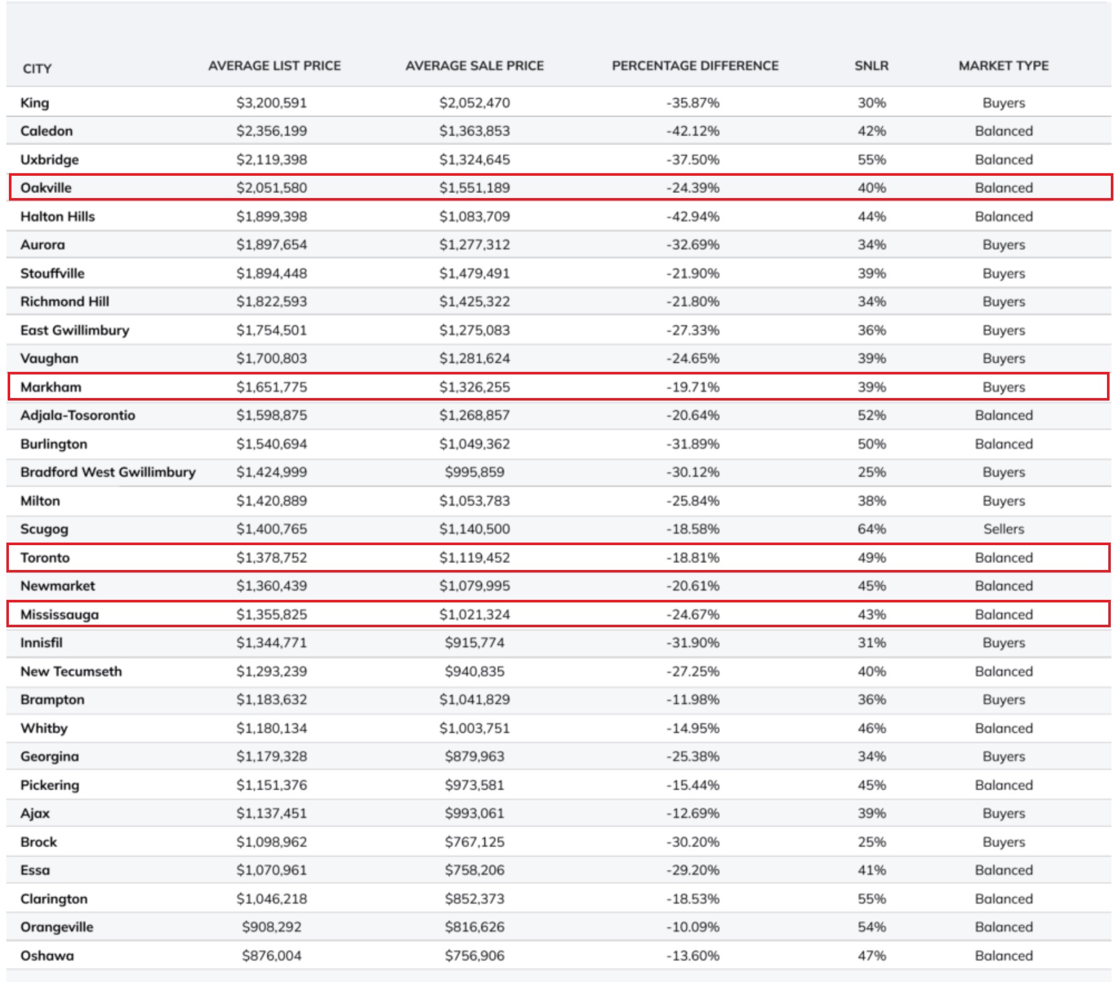The width and height of the screenshot is (1114, 982).
Task: Click the PERCENTAGE DIFFERENCE column header
Action: tap(694, 66)
